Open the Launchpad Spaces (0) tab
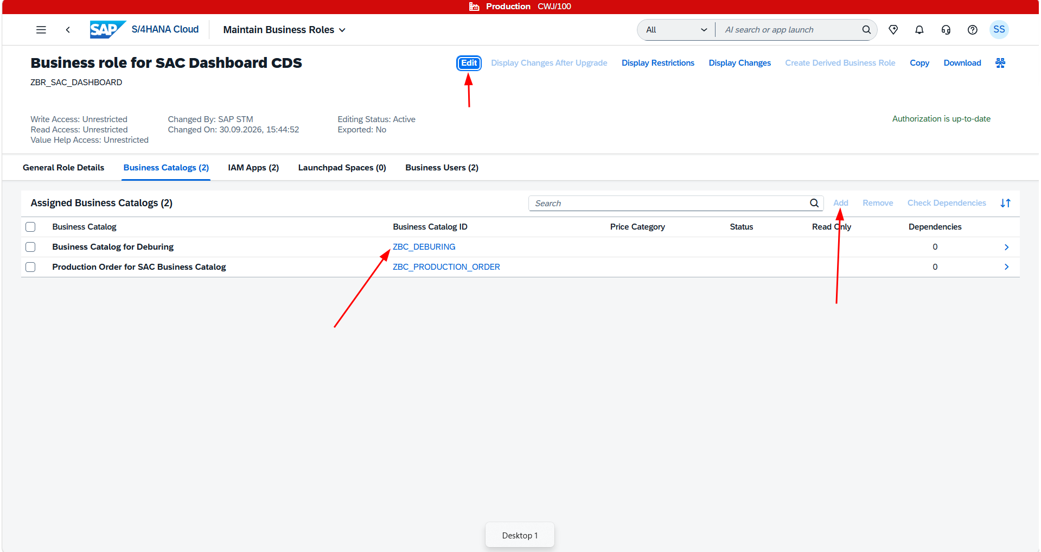This screenshot has width=1041, height=552. click(342, 168)
